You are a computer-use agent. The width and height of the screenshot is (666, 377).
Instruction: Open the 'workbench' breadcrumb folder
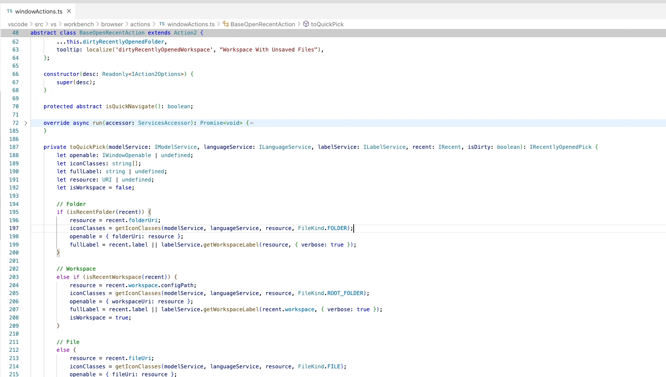[x=79, y=24]
